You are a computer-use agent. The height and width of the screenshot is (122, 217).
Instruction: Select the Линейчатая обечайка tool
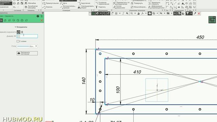pyautogui.click(x=31, y=7)
